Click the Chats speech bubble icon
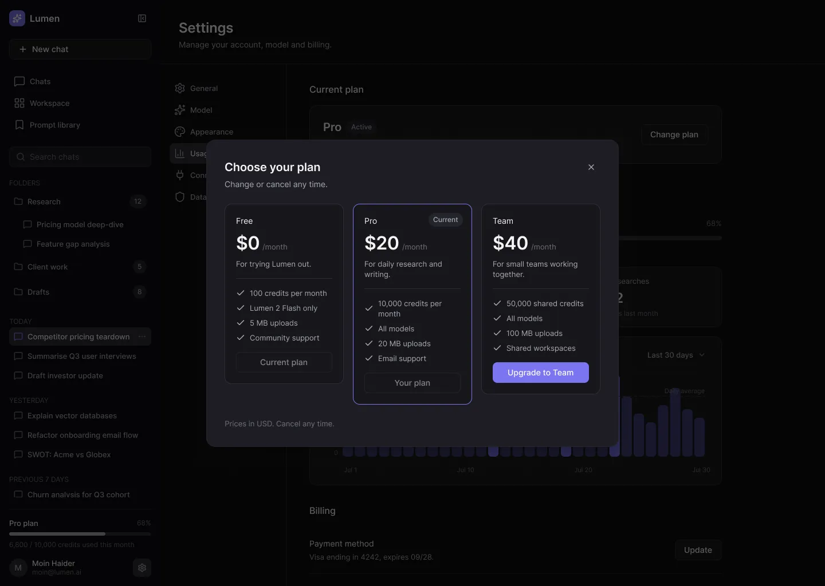The height and width of the screenshot is (586, 825). 19,81
